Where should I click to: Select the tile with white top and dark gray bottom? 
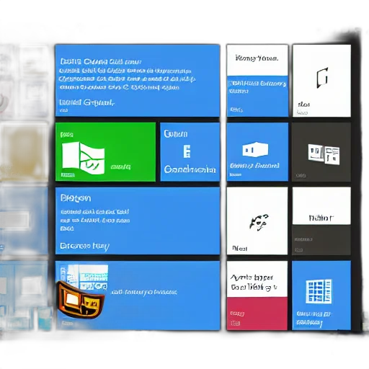(x=321, y=221)
